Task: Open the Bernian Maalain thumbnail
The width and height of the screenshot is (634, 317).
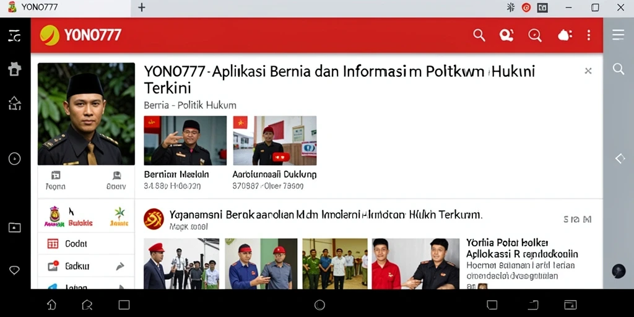Action: 185,141
